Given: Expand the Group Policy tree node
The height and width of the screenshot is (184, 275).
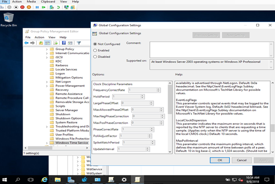Looking at the screenshot, I should pos(47,49).
